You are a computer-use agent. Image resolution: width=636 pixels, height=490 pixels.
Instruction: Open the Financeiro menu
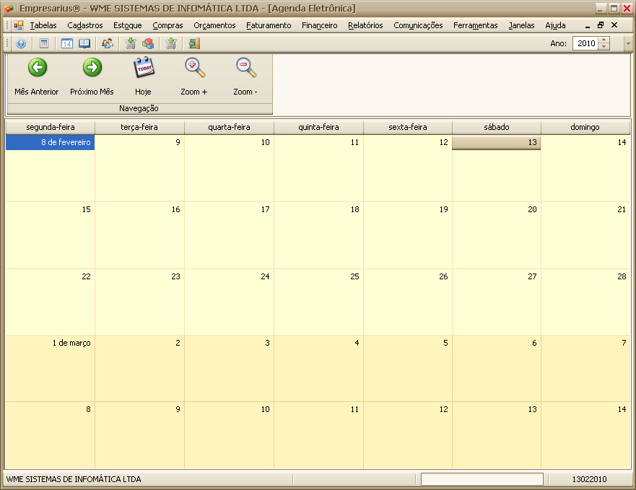tap(319, 25)
